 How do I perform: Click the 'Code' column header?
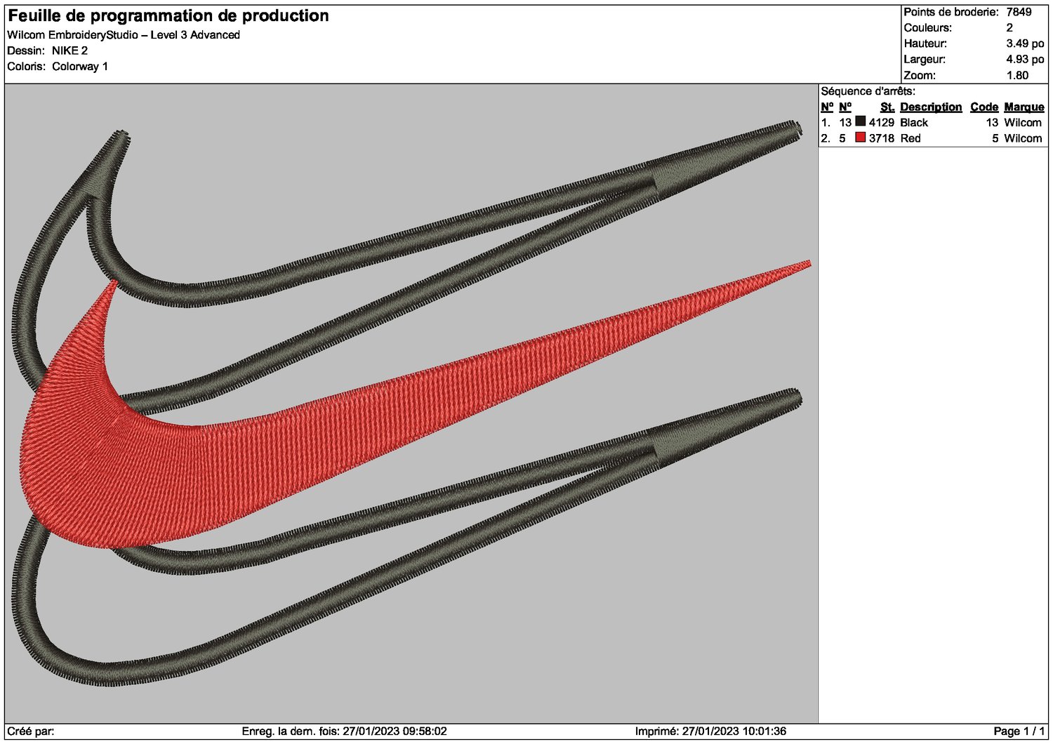point(984,107)
